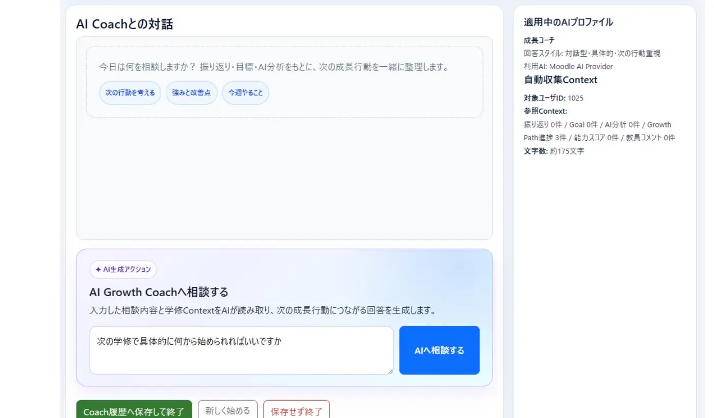Click the 次の行動を考える suggestion chip
Viewport: 714px width, 418px height.
(130, 93)
